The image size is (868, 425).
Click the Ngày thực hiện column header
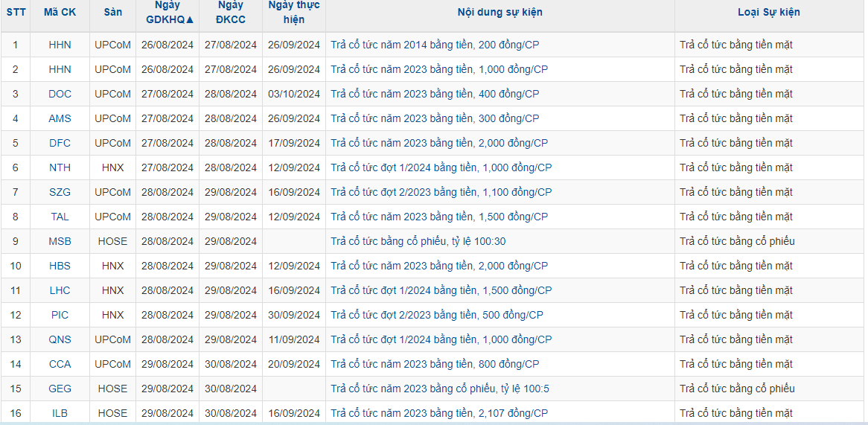point(294,12)
